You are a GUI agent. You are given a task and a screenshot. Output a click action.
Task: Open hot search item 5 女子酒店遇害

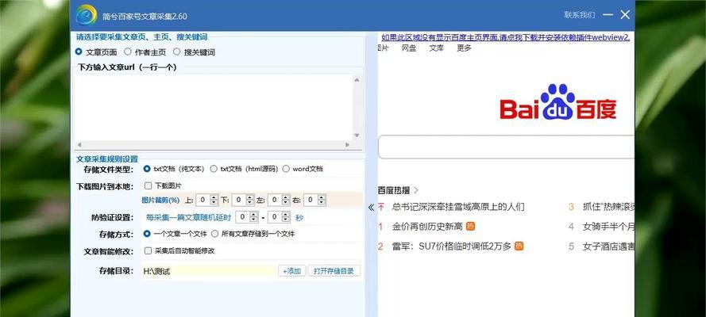pyautogui.click(x=608, y=246)
